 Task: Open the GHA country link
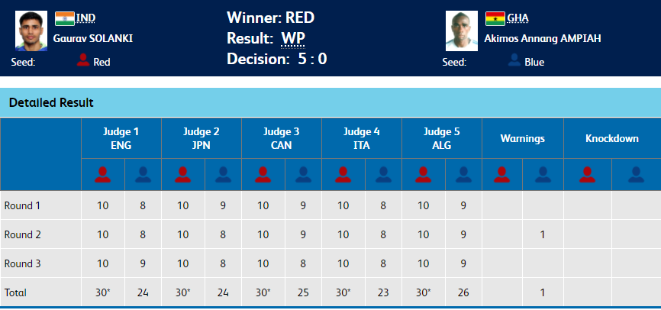pyautogui.click(x=518, y=18)
